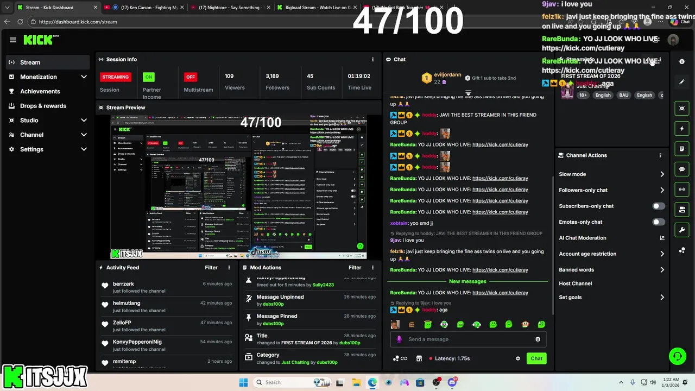Open Slow mode options chevron

pyautogui.click(x=662, y=174)
